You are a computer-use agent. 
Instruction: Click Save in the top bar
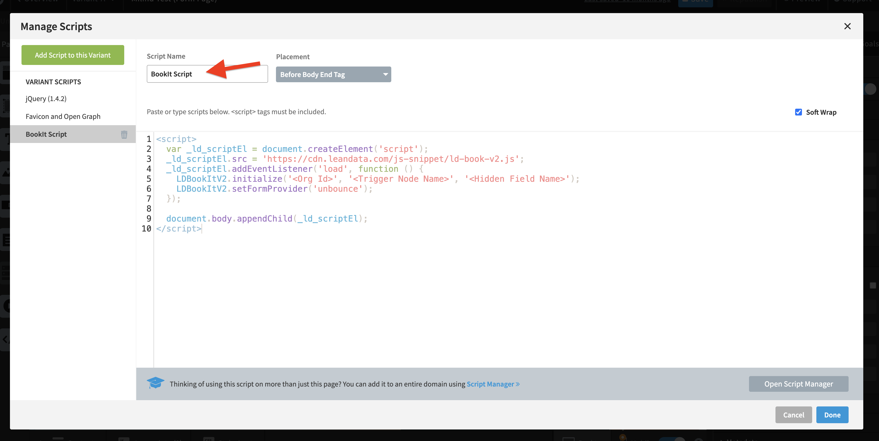coord(695,2)
